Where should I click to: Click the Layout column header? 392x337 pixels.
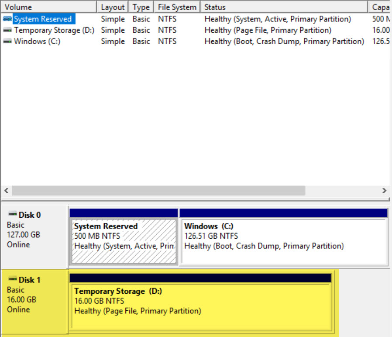point(113,7)
